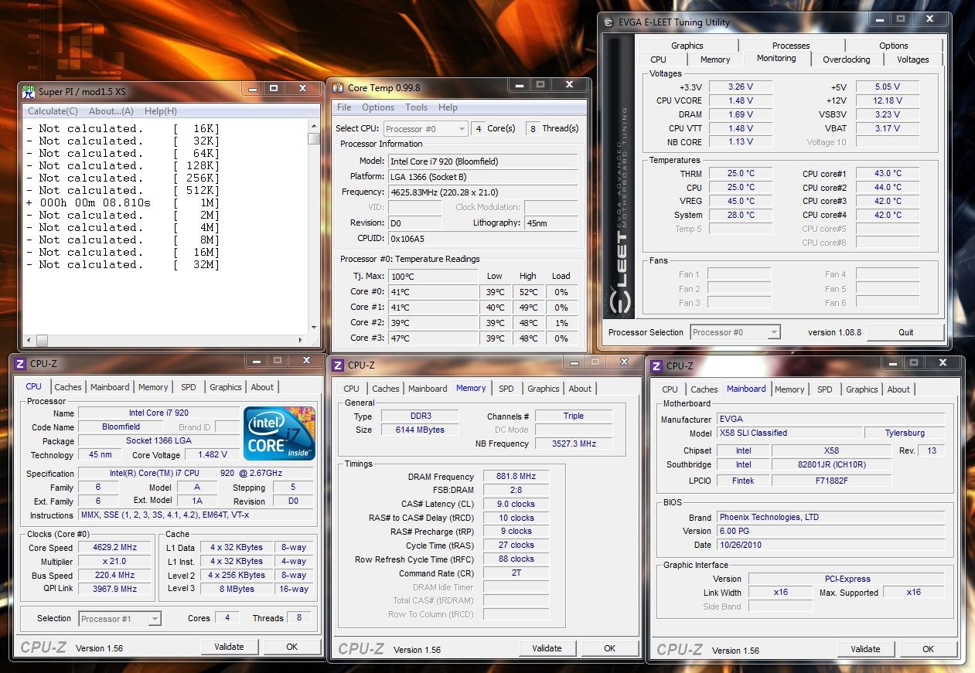The image size is (975, 673).
Task: Switch to the Voltages tab in E-LEET
Action: [x=912, y=59]
